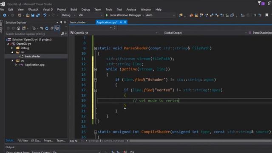272x153 pixels.
Task: Expand the Debug folder node
Action: (12, 48)
